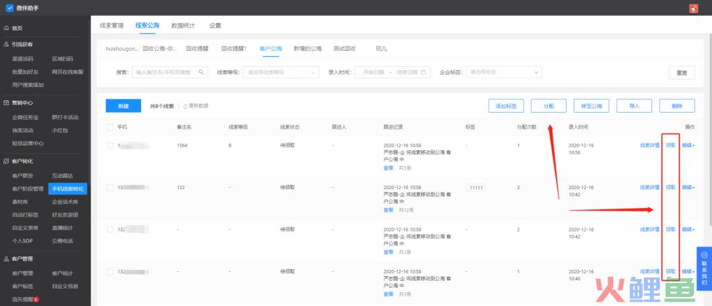Switch to the 测试回收 sub-tab
The width and height of the screenshot is (712, 306).
tap(344, 49)
